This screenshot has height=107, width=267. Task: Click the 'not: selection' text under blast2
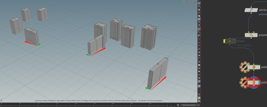[x=244, y=45]
